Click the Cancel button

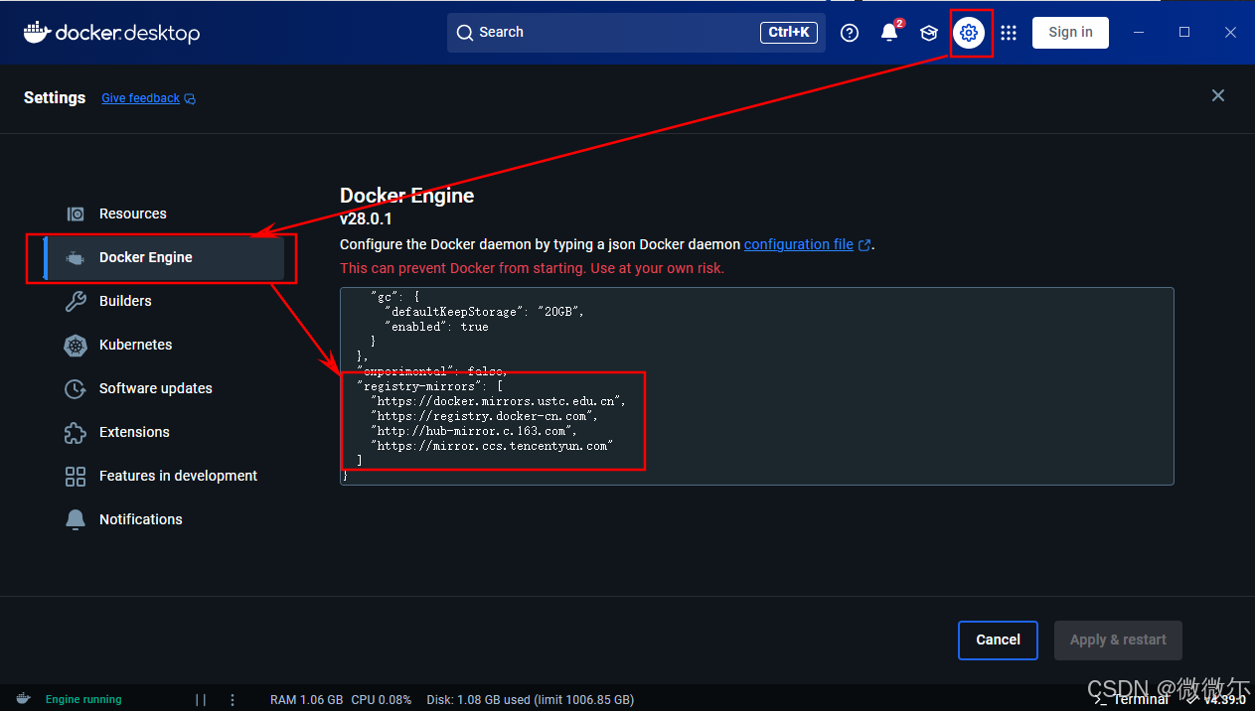click(x=998, y=640)
